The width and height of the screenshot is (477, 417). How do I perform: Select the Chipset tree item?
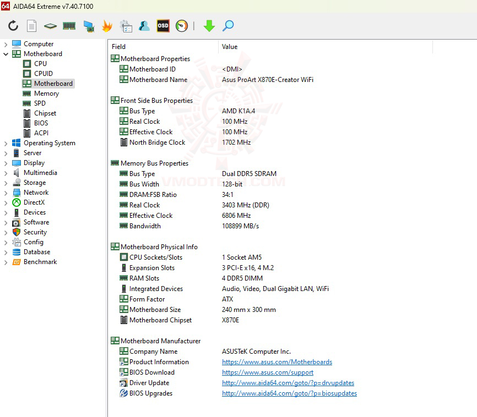[x=45, y=113]
